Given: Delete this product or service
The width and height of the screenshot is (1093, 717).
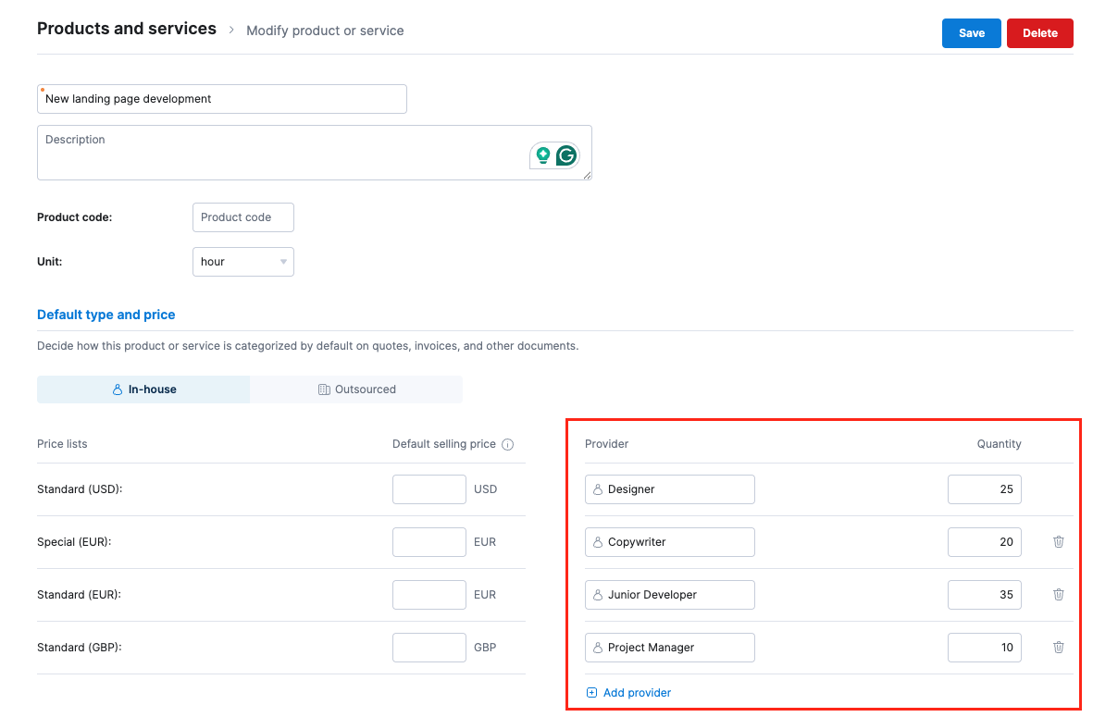Looking at the screenshot, I should click(1039, 32).
